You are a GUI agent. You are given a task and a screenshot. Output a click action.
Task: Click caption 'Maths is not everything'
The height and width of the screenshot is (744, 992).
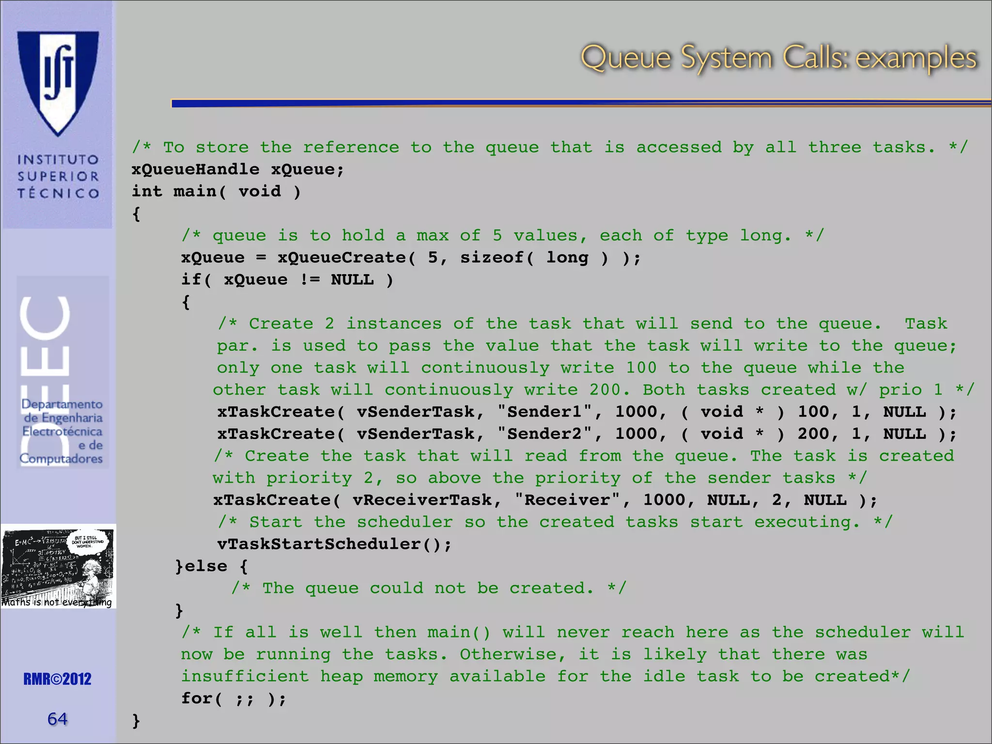click(x=57, y=603)
